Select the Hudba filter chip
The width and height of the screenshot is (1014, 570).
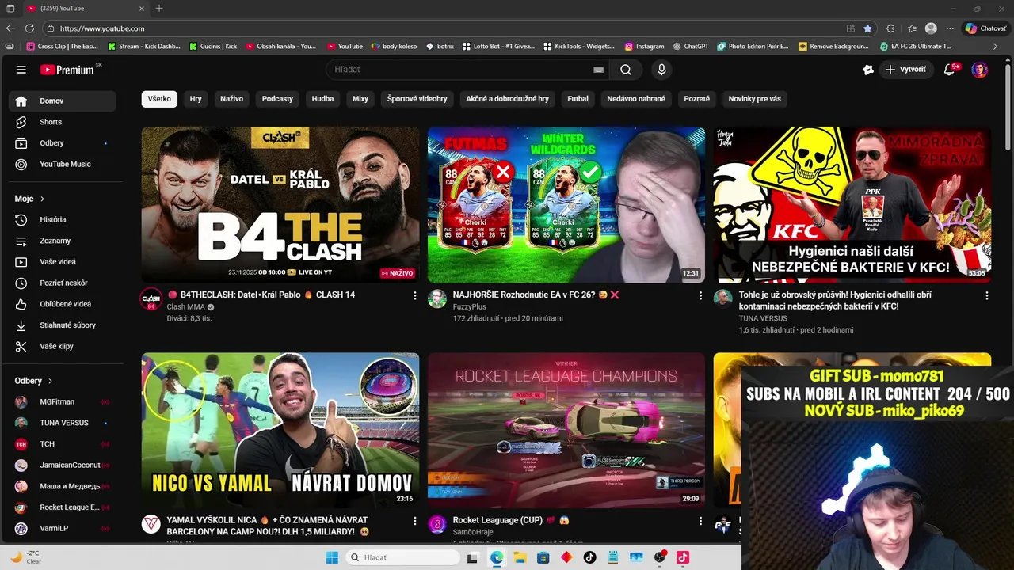(x=322, y=99)
